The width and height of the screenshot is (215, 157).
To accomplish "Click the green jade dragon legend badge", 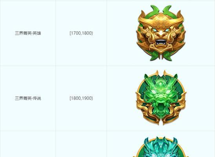I will (161, 98).
